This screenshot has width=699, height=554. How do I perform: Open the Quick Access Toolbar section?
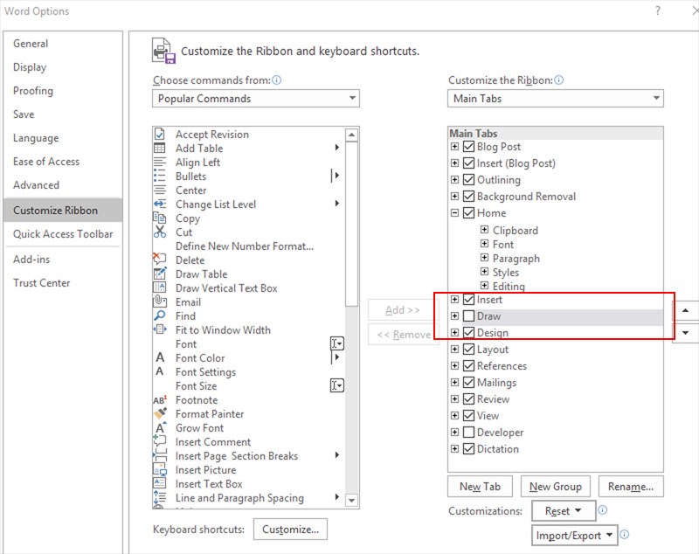[x=63, y=234]
